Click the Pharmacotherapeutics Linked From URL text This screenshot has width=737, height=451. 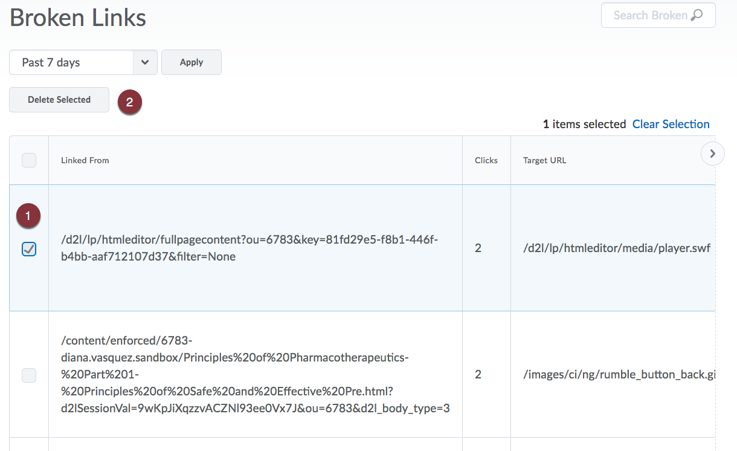(256, 375)
